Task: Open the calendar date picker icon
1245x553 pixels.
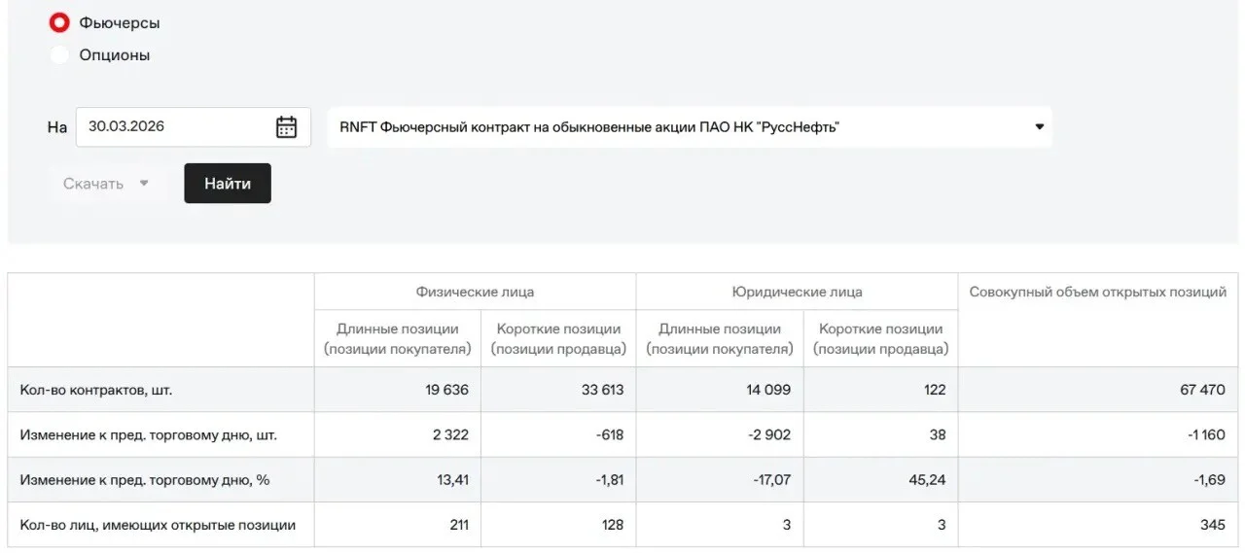Action: [x=286, y=127]
